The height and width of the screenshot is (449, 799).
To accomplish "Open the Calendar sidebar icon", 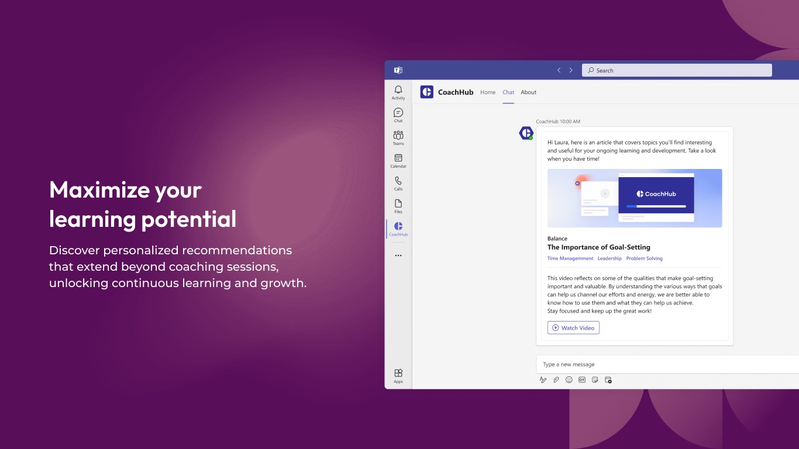I will pyautogui.click(x=398, y=161).
